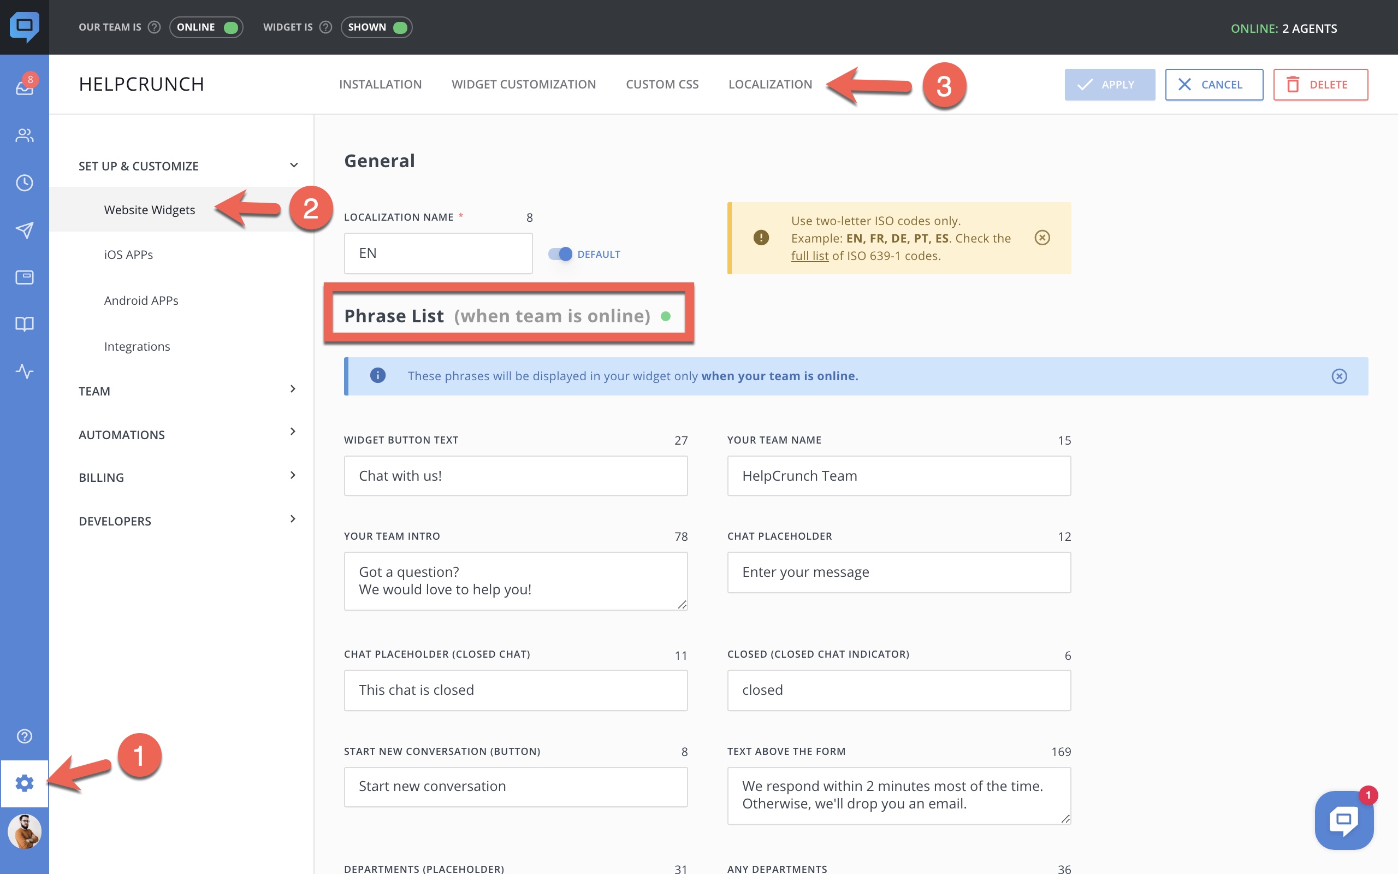
Task: Collapse the SET UP & CUSTOMIZE section
Action: 294,166
